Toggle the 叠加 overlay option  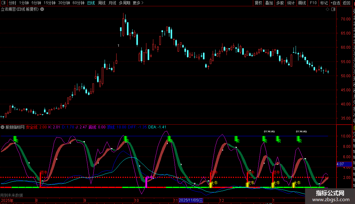[269, 3]
